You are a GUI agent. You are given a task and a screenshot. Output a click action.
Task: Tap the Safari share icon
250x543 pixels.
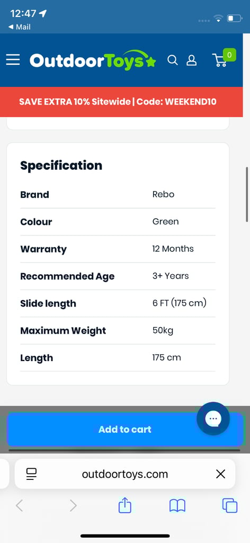[125, 505]
